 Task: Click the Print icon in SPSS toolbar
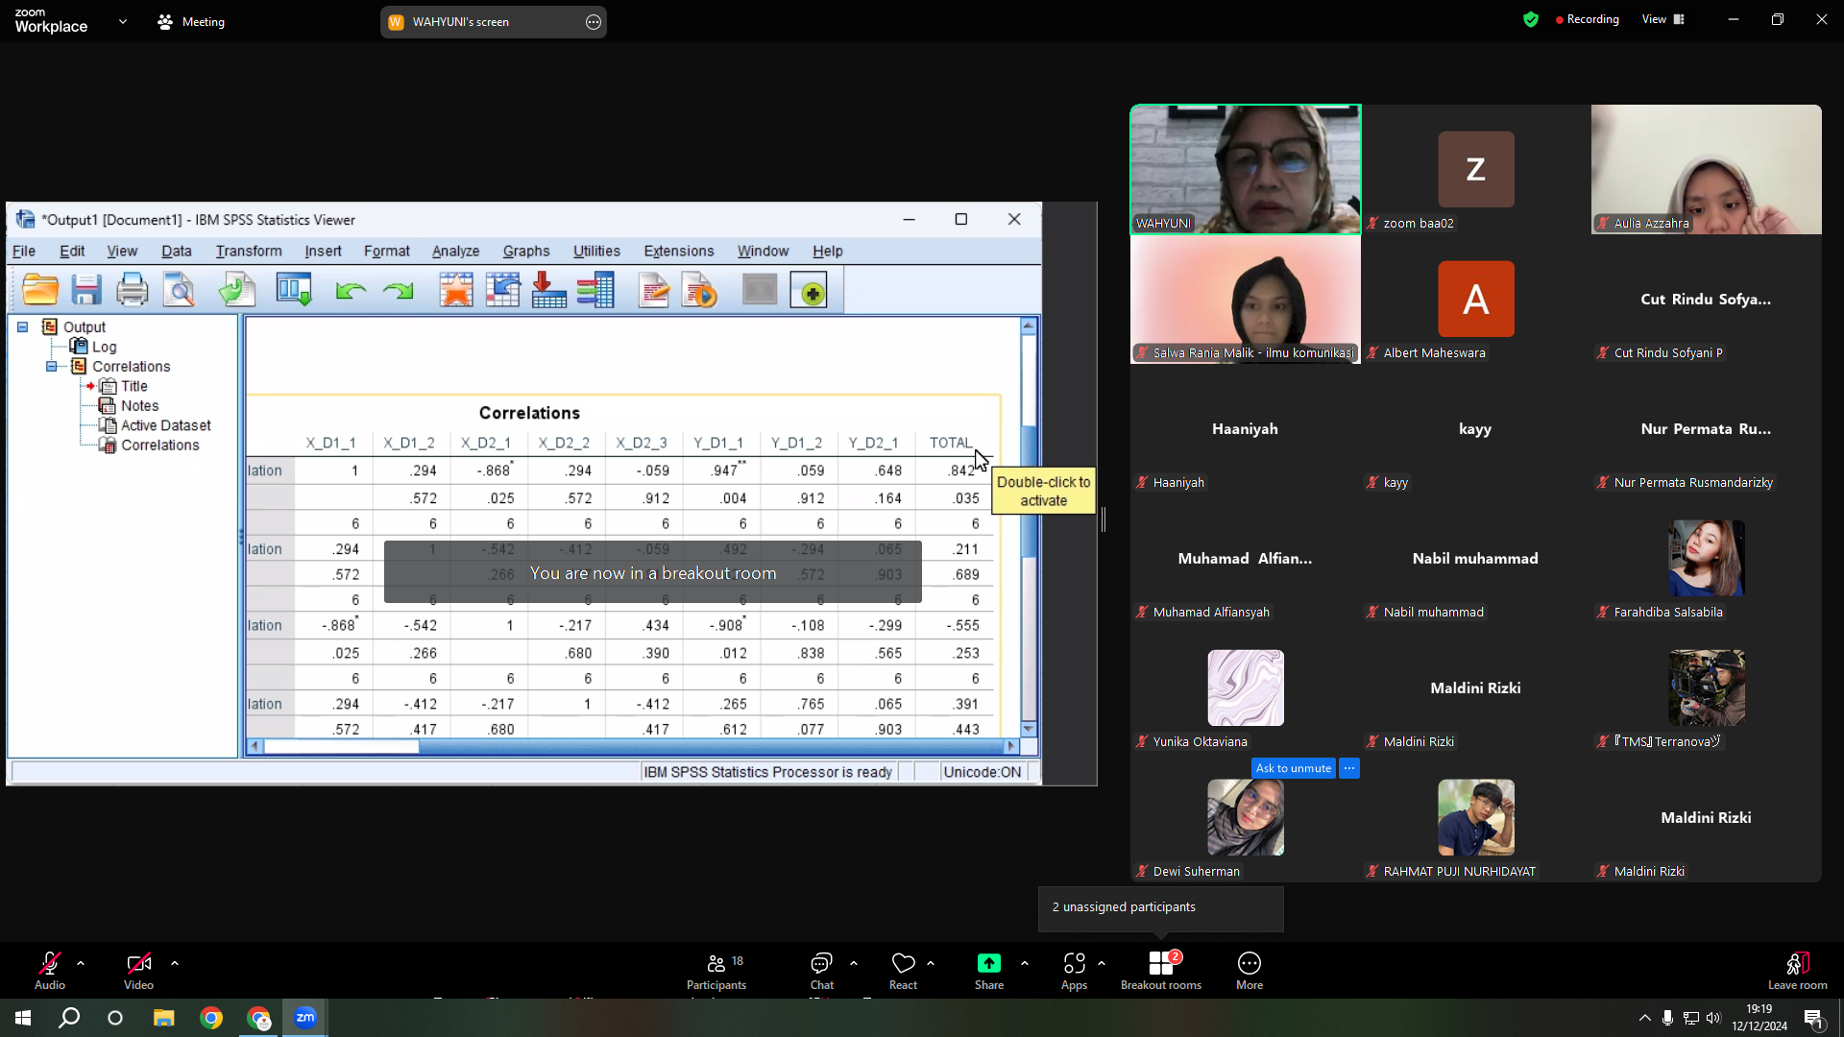pos(133,290)
